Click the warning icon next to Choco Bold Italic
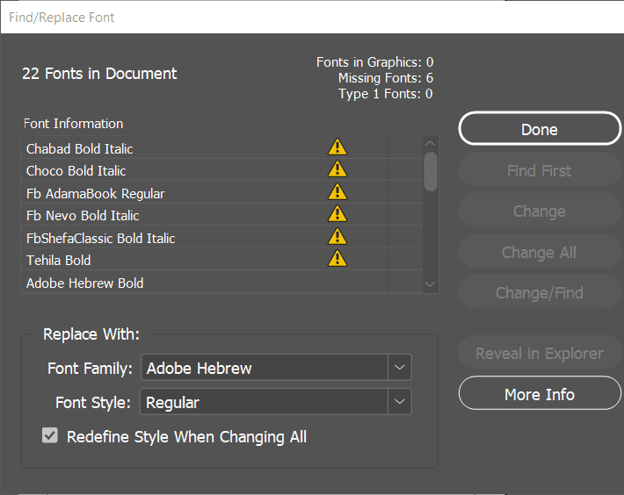This screenshot has width=624, height=495. [337, 170]
